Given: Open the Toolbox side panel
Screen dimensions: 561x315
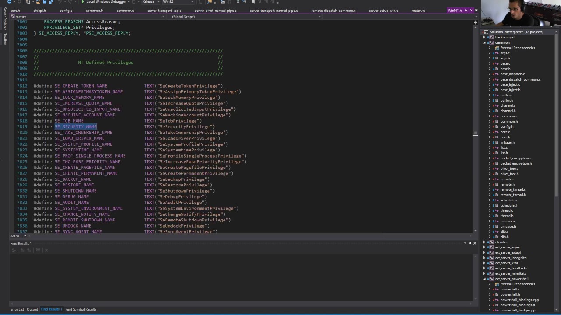Looking at the screenshot, I should click(5, 39).
